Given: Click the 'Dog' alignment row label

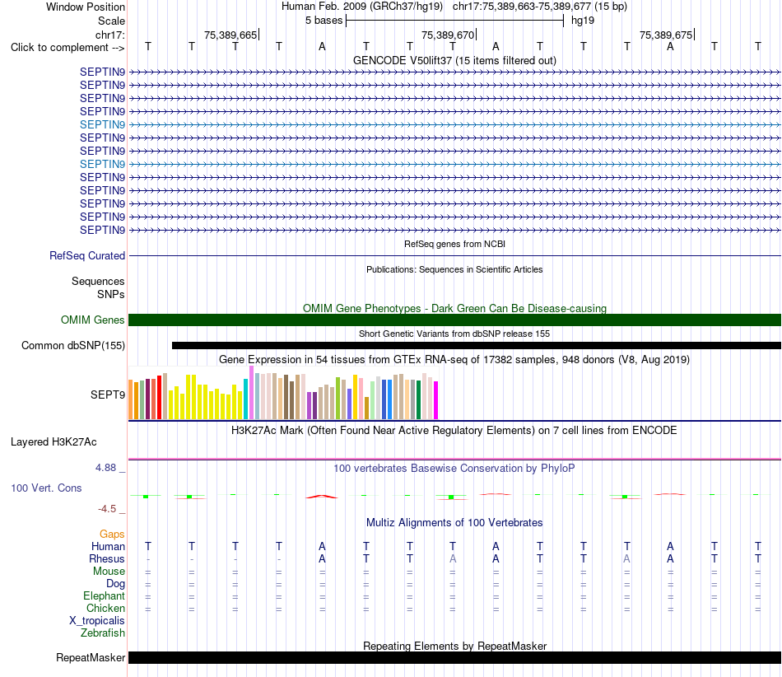Looking at the screenshot, I should [115, 584].
